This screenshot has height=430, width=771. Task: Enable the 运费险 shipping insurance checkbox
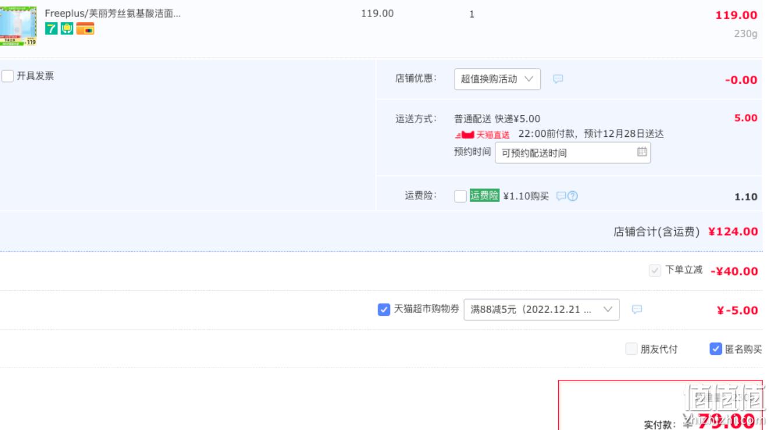(x=460, y=196)
